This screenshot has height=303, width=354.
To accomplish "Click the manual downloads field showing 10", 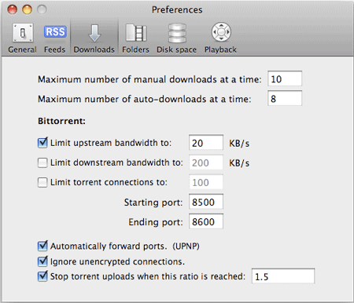I will click(285, 78).
